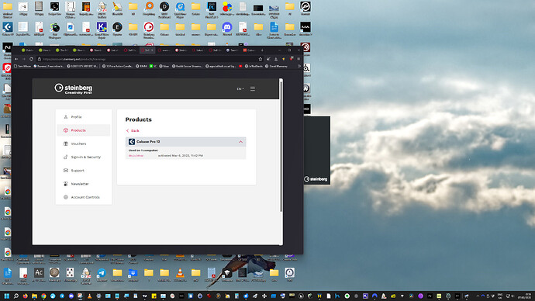Open Firefox from the taskbar

point(26,296)
